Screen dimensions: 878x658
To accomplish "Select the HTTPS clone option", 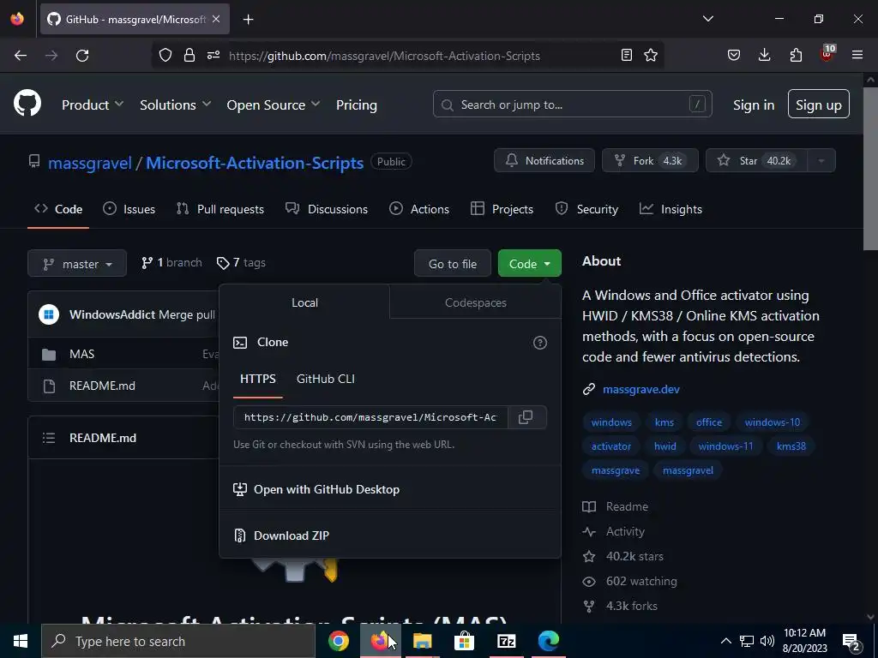I will tap(257, 379).
